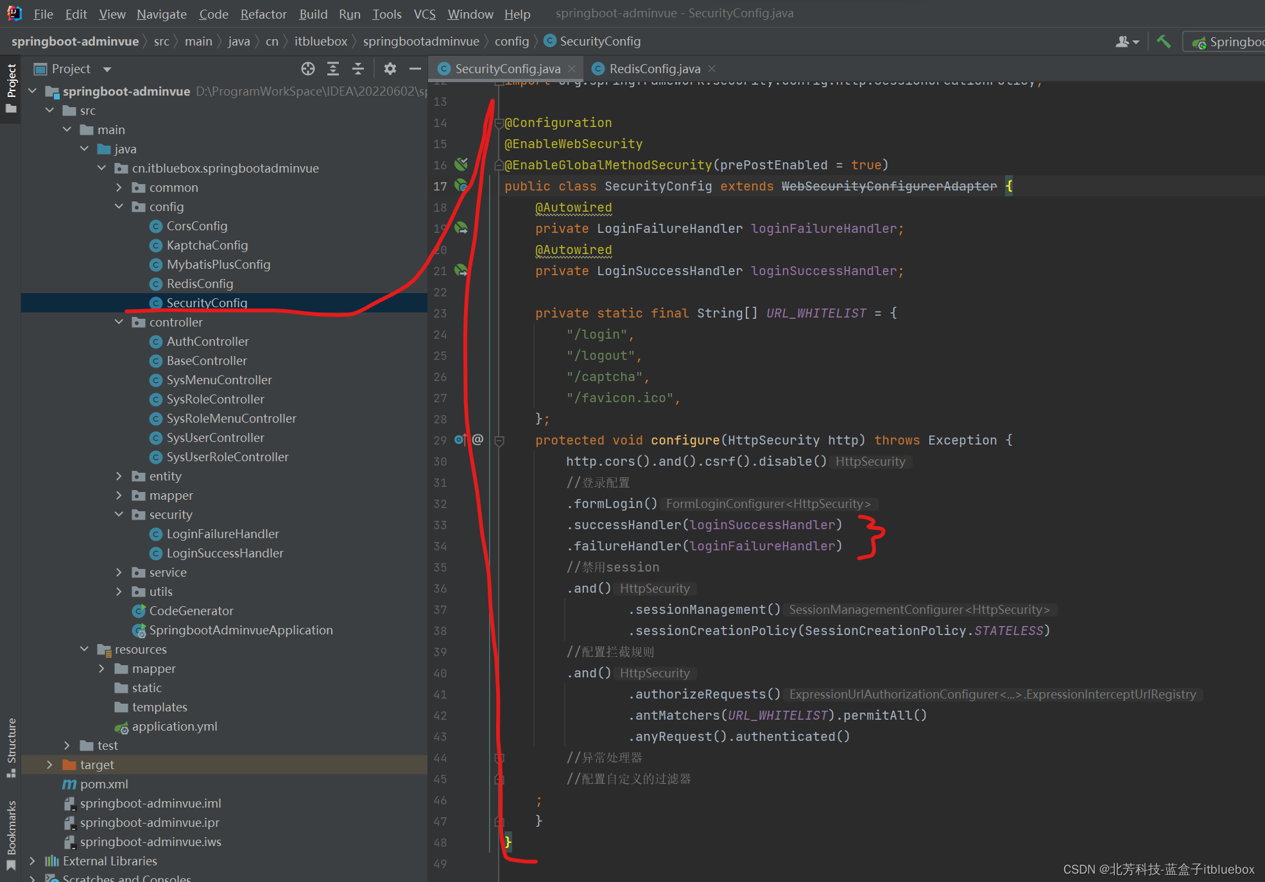
Task: Select LoginSuccessHandler in project tree
Action: click(x=225, y=553)
